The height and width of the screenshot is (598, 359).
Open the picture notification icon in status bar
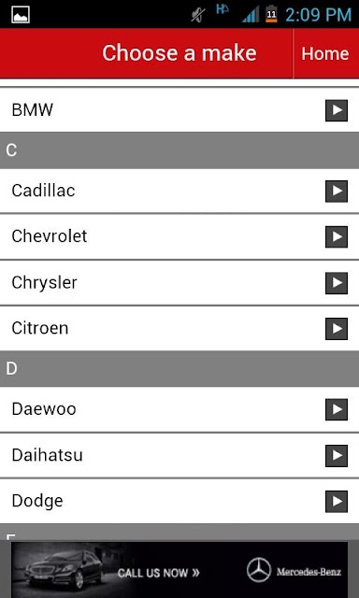[x=21, y=15]
